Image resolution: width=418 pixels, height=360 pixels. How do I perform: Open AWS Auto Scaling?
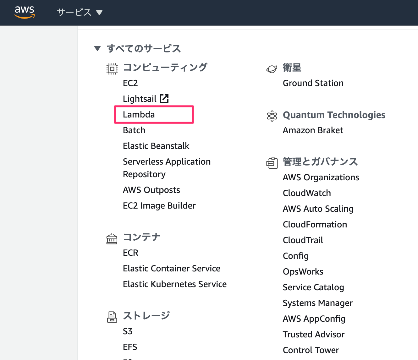(x=318, y=209)
